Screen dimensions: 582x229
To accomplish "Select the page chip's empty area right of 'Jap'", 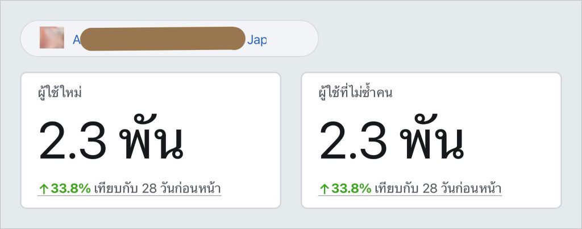I will (x=292, y=39).
